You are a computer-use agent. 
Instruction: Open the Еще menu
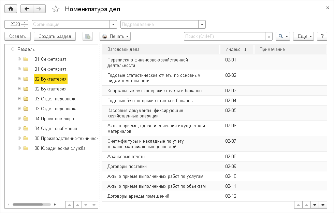coord(302,36)
